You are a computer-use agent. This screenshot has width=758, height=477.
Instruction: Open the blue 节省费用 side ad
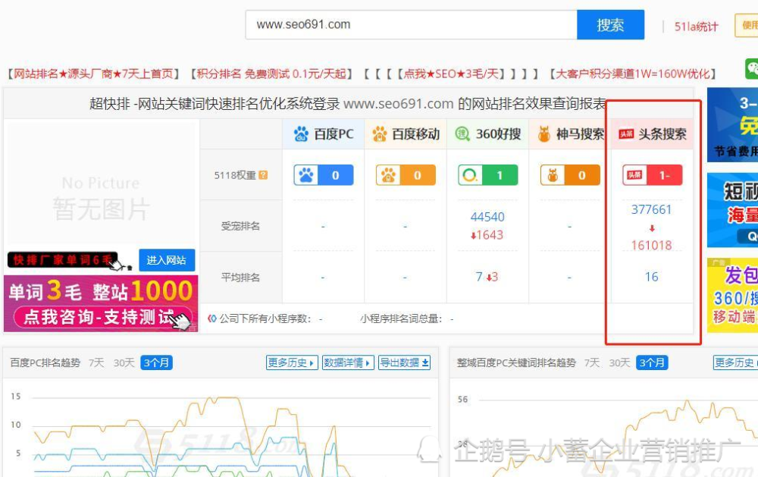point(732,125)
